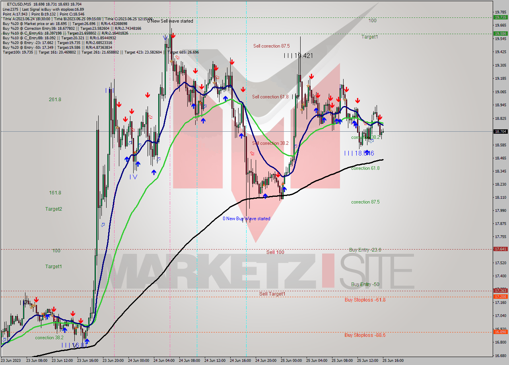Viewport: 509px width, 365px height.
Task: Click the 'I I I 19.421' price marker
Action: [x=299, y=56]
